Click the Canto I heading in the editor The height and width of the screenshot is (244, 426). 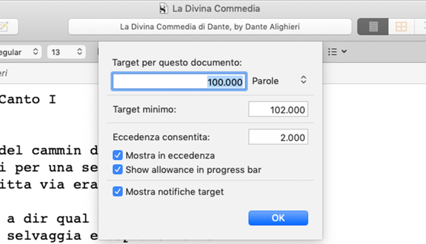click(x=28, y=99)
